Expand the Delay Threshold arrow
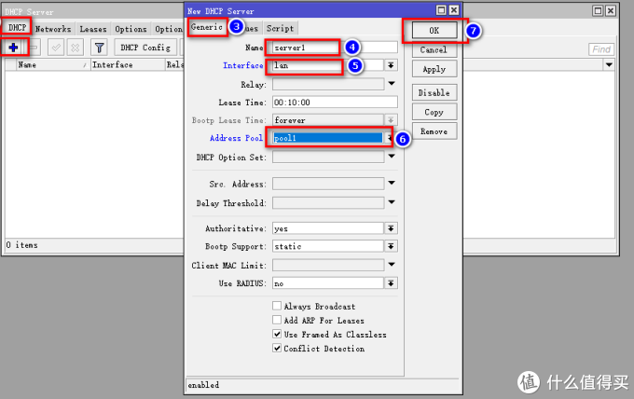This screenshot has width=634, height=399. coord(392,202)
